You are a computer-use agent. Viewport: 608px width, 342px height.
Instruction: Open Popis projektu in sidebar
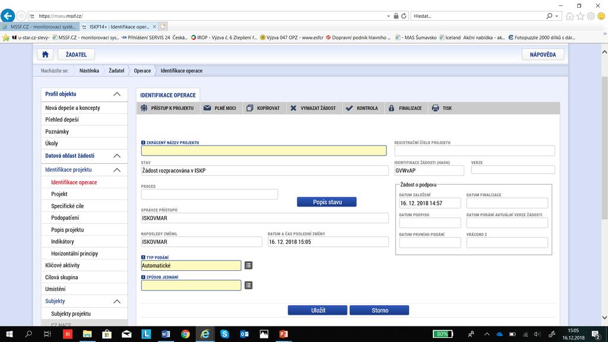[84, 230]
